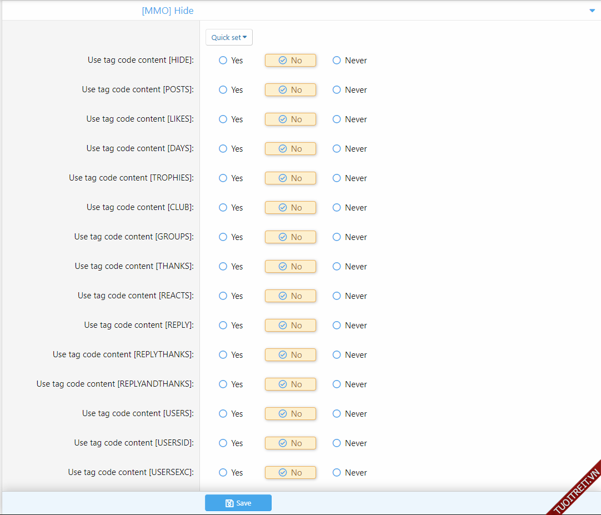Screen dimensions: 601x515
Task: Open the Quick set dropdown
Action: coord(229,37)
